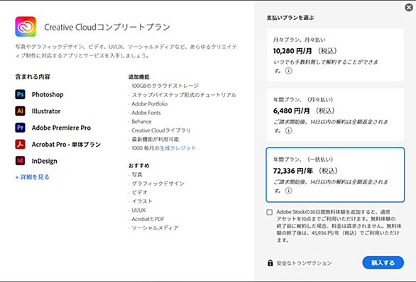The height and width of the screenshot is (282, 416).
Task: Select the 年間プラン 72,336円/年 plan card
Action: point(335,175)
